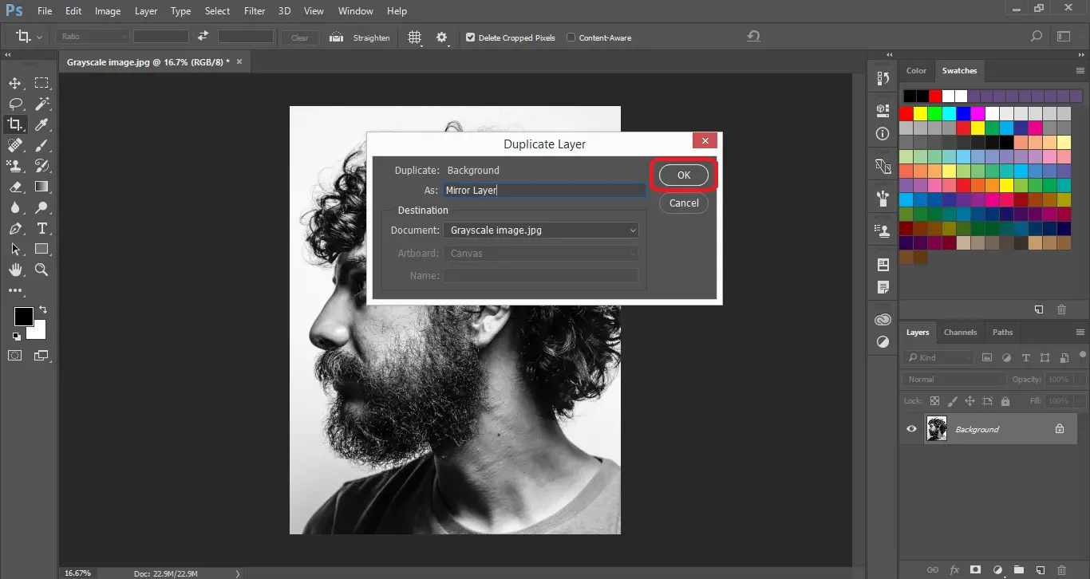Select the Eyedropper tool
The width and height of the screenshot is (1090, 579).
coord(41,124)
